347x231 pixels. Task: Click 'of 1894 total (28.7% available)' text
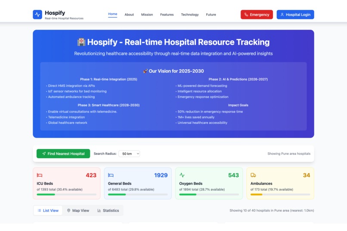(202, 189)
